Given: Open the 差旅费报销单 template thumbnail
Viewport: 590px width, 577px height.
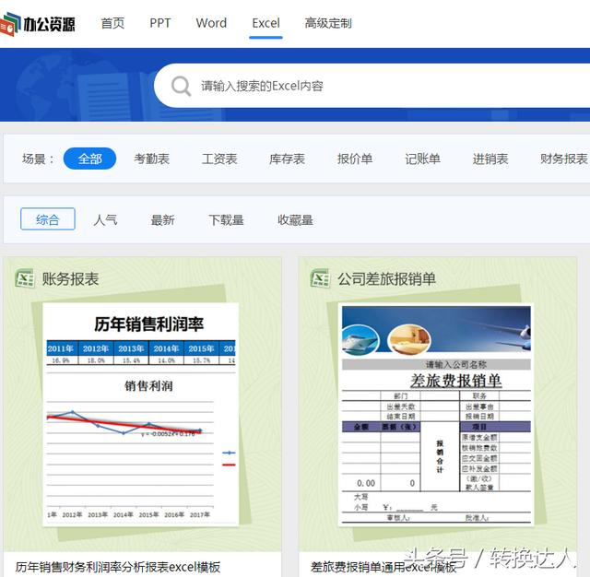Looking at the screenshot, I should (x=436, y=415).
